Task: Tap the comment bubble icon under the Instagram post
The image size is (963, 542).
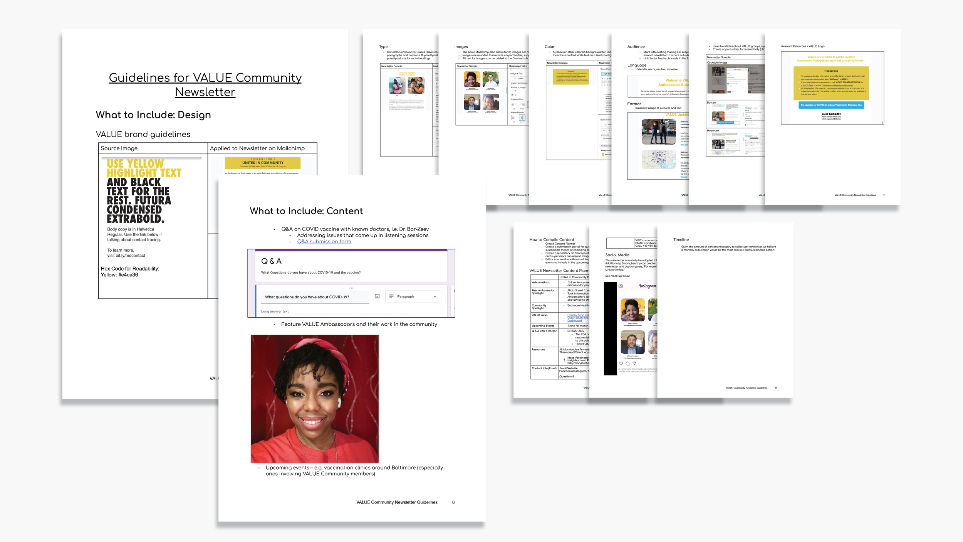Action: tap(627, 364)
